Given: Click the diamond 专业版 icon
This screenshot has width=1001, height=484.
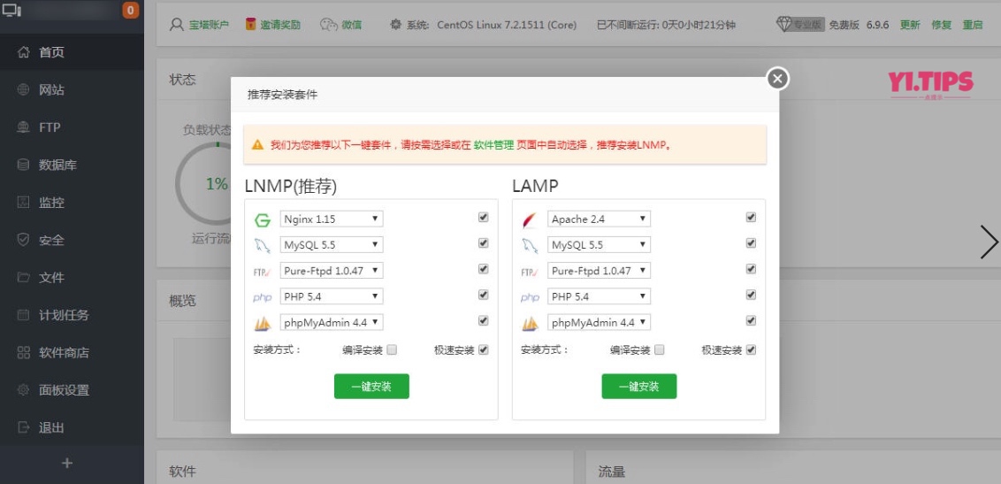Looking at the screenshot, I should coord(784,24).
